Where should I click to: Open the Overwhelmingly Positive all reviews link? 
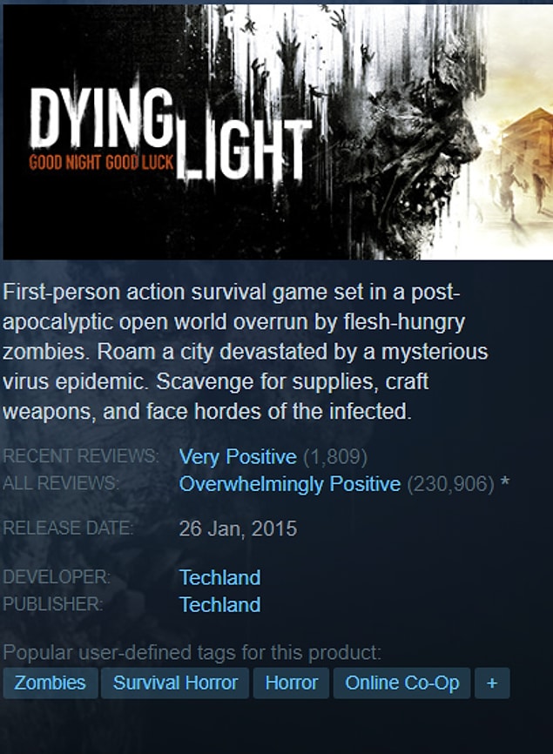[x=289, y=484]
